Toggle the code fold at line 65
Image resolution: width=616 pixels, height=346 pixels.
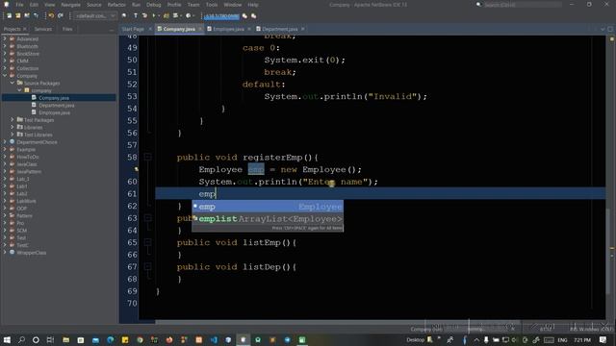147,242
